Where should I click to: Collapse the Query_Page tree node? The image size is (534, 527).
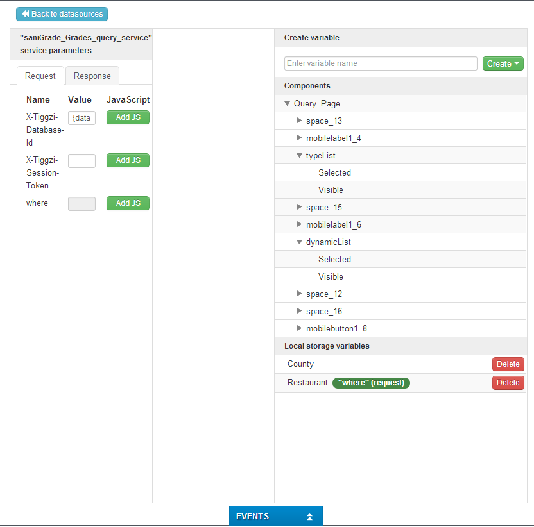tap(287, 104)
